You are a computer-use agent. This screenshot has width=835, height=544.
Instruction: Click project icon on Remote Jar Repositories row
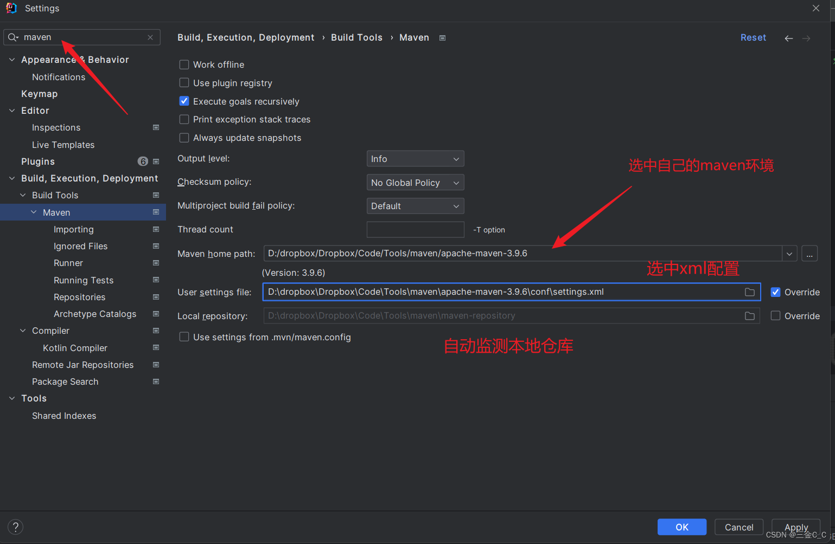[156, 365]
